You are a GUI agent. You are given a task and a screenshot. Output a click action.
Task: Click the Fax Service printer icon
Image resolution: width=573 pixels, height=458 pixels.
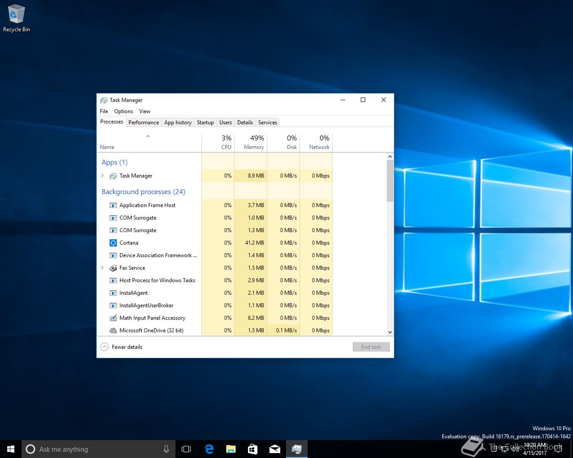pos(113,268)
